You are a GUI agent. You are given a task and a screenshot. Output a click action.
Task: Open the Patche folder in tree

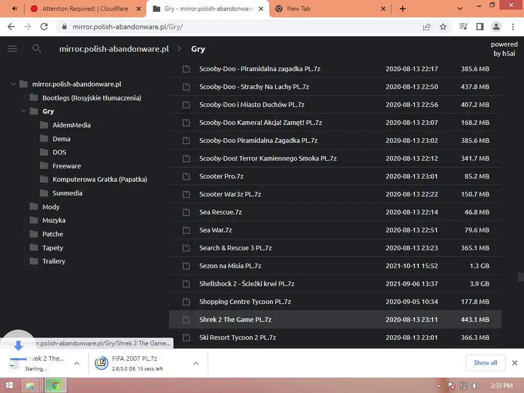(x=53, y=234)
